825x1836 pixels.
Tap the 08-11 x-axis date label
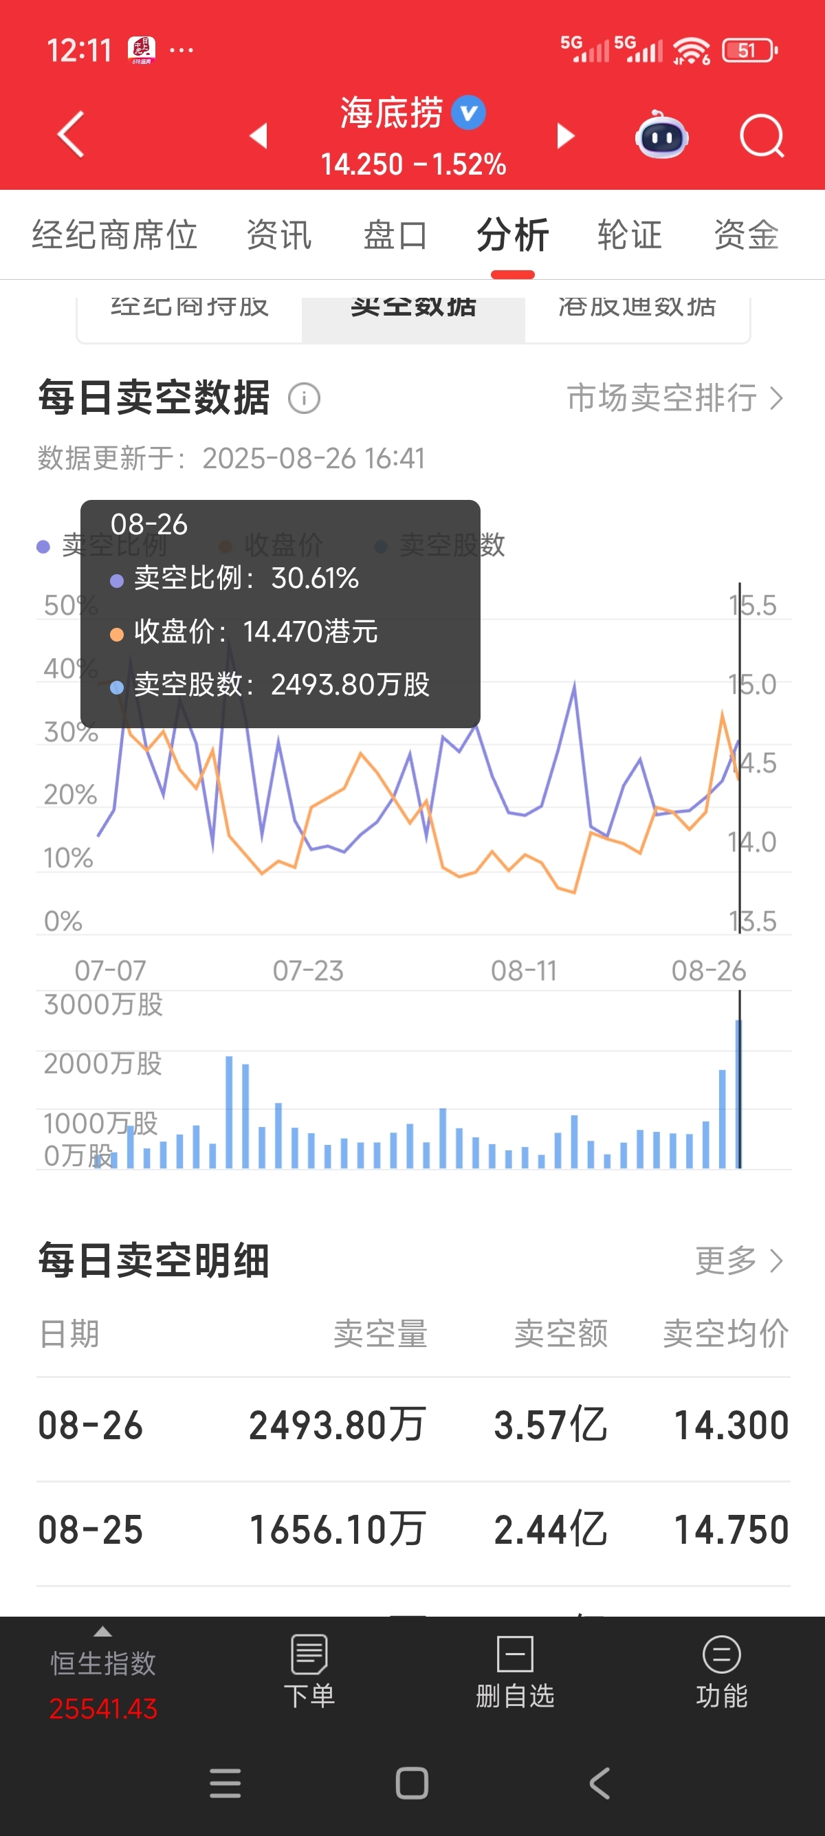pyautogui.click(x=524, y=970)
